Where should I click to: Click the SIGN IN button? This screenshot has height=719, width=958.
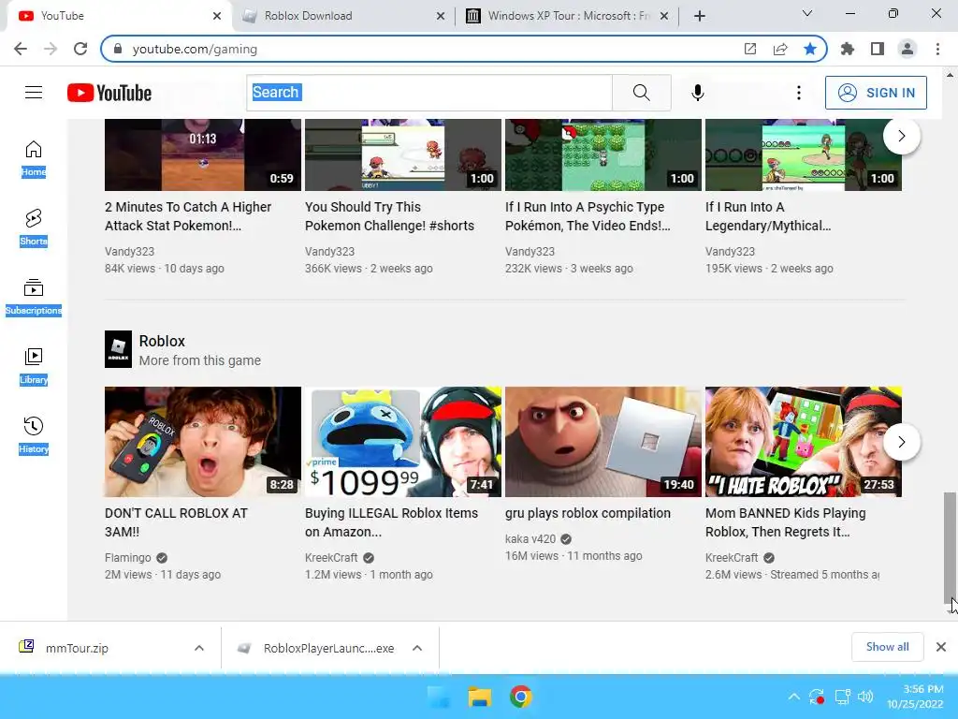(x=876, y=93)
